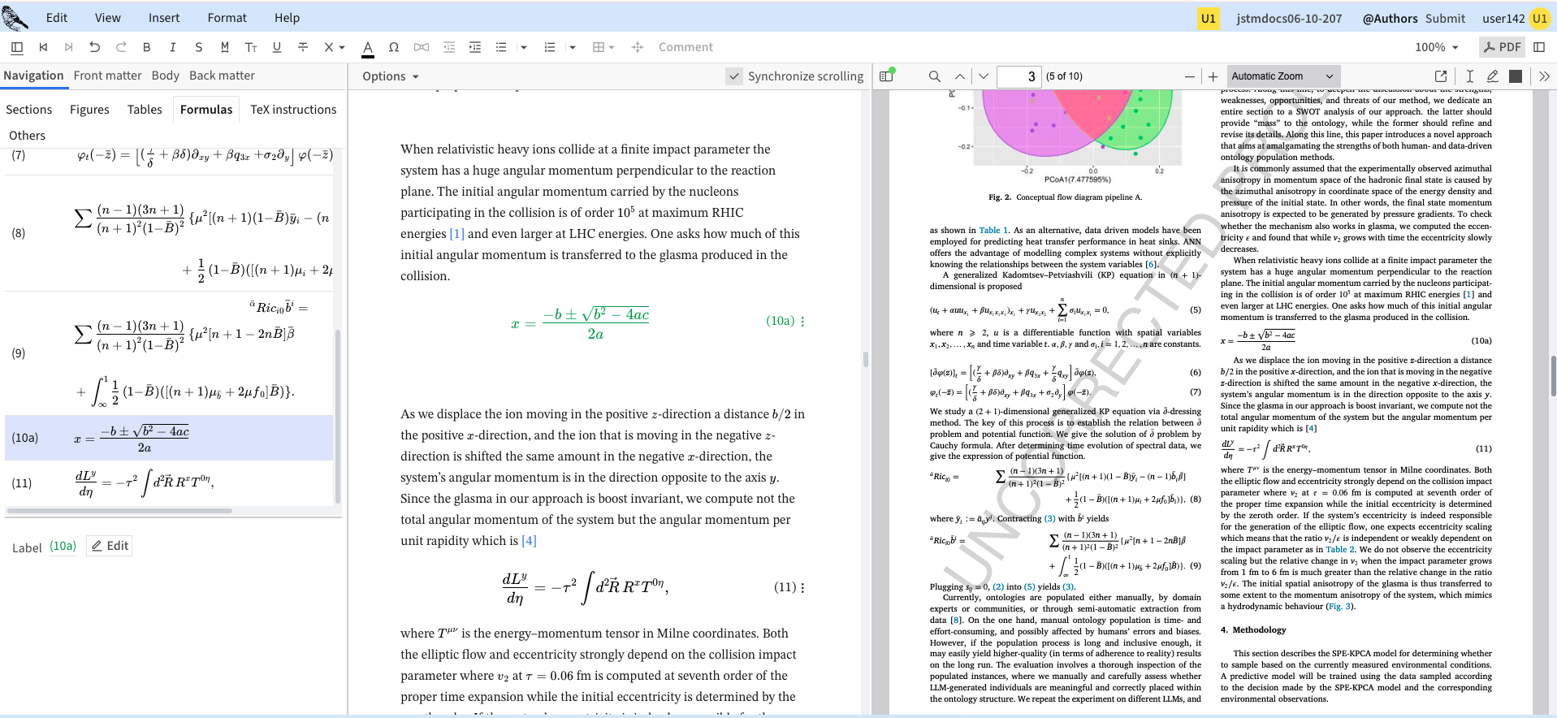Image resolution: width=1557 pixels, height=718 pixels.
Task: Open the Insert menu
Action: tap(164, 18)
